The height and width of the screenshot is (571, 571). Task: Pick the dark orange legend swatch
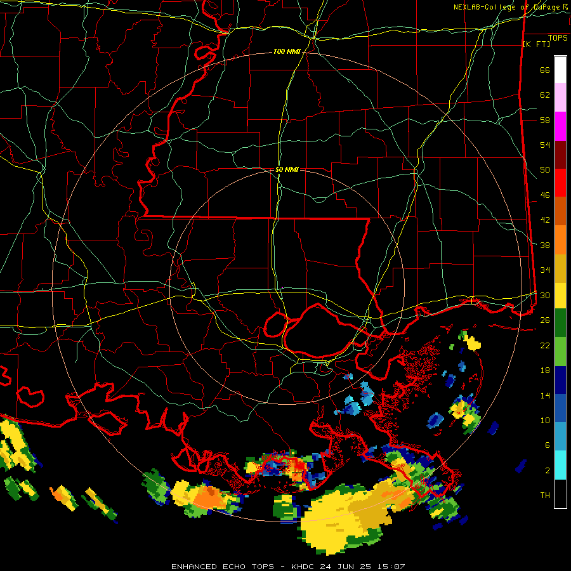560,211
